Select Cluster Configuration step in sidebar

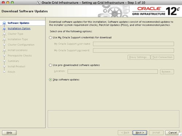pyautogui.click(x=21, y=45)
